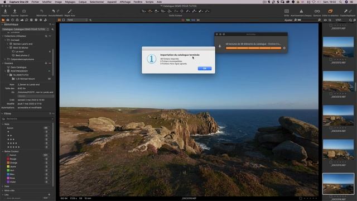This screenshot has height=201, width=357.
Task: Click the Capturer camera icon
Action: pos(24,11)
